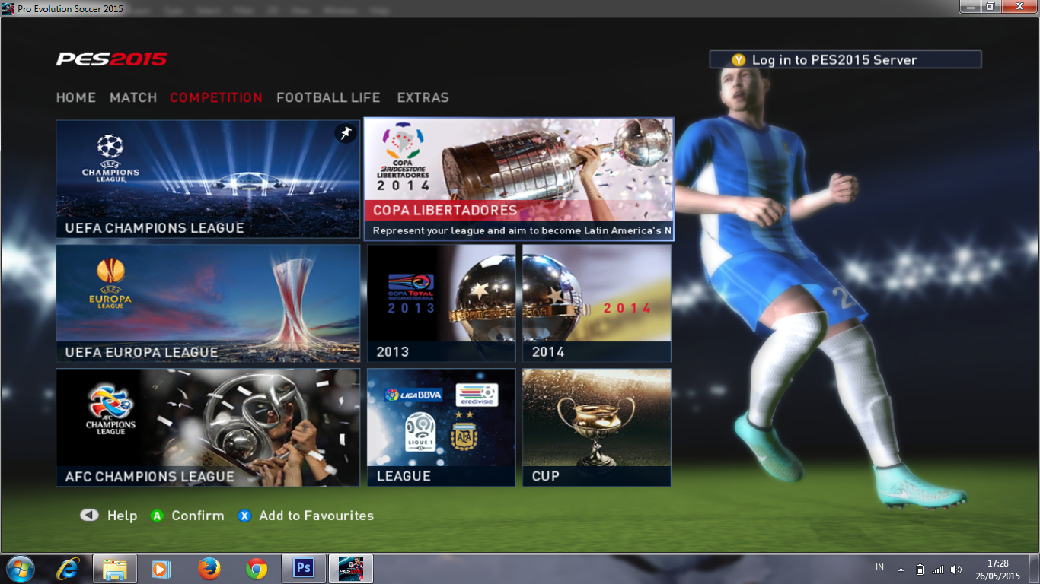
Task: Open the UEFA Europa League tile
Action: tap(208, 303)
